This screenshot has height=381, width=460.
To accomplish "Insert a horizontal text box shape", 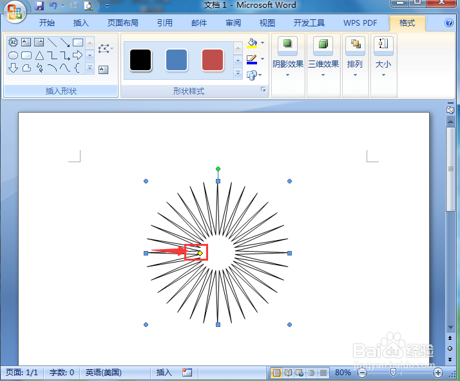I will pos(26,42).
